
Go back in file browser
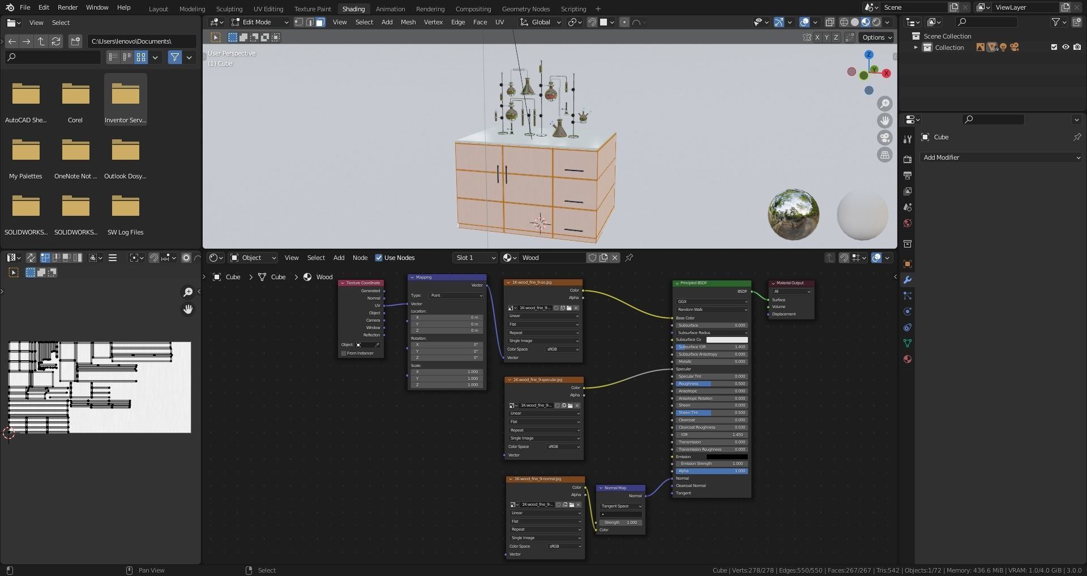(12, 41)
